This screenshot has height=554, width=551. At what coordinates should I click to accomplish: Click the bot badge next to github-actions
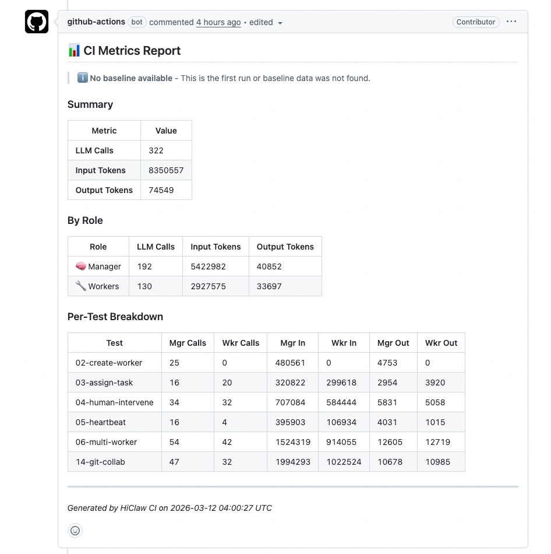coord(136,22)
